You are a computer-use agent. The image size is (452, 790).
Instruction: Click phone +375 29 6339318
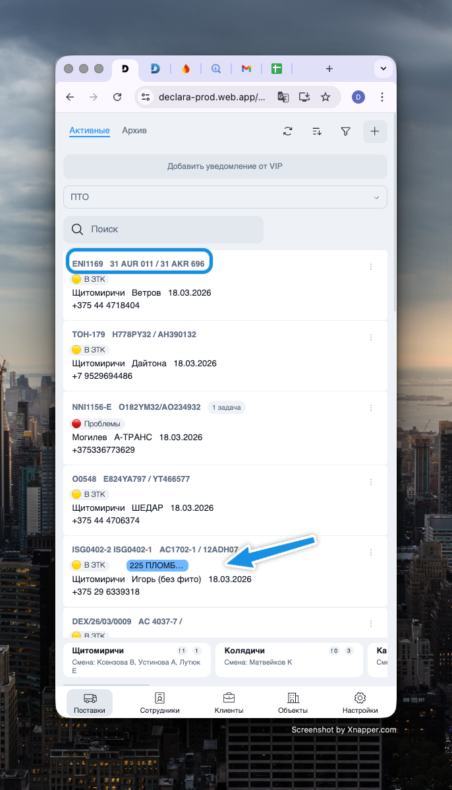pos(106,591)
